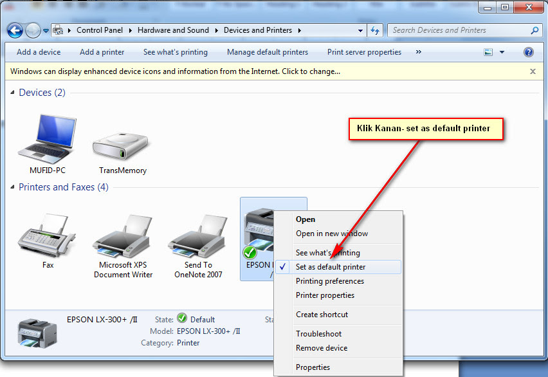This screenshot has height=377, width=548.
Task: Collapse the Printers and Faxes group
Action: [12, 187]
